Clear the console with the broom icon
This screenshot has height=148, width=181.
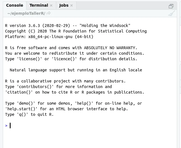[x=172, y=13]
